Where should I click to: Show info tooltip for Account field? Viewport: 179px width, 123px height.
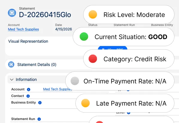28,90
